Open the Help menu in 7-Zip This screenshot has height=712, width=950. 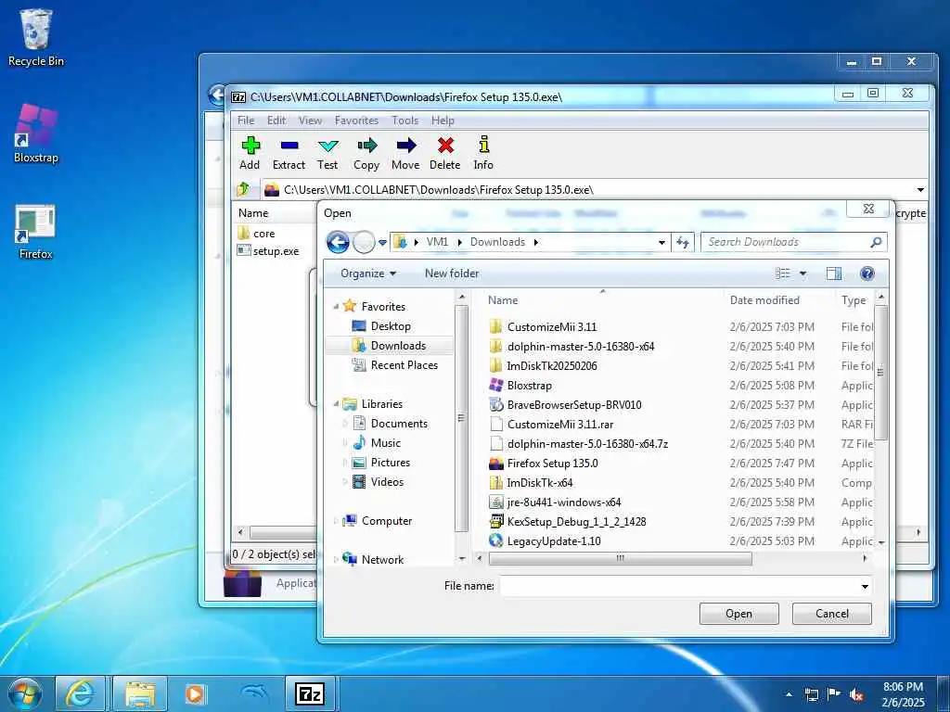coord(443,121)
